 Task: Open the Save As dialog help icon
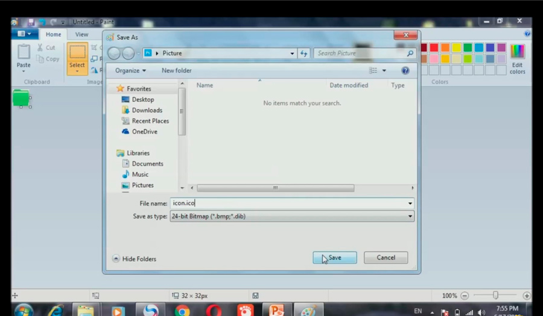coord(405,70)
